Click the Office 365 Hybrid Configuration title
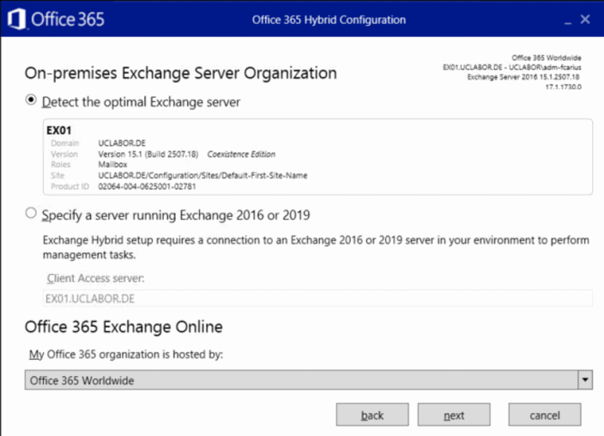604x436 pixels. pos(329,20)
